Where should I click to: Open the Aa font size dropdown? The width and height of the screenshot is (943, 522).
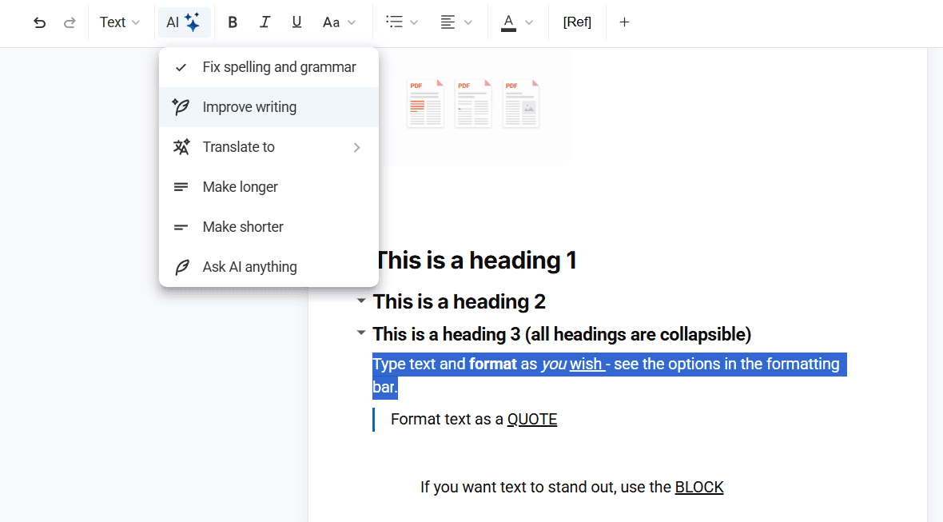339,22
